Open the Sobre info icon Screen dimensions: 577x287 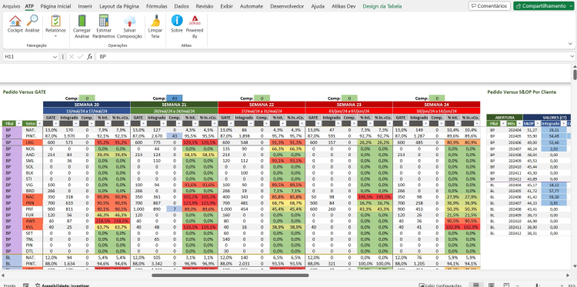pos(177,21)
